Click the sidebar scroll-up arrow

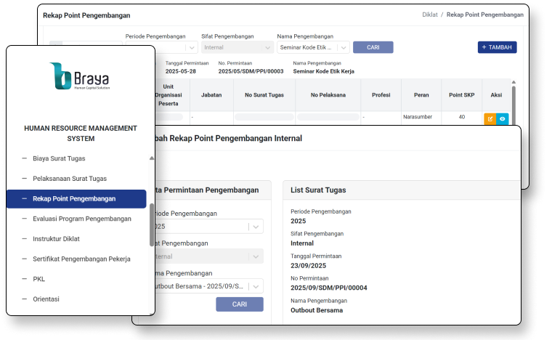[x=152, y=158]
